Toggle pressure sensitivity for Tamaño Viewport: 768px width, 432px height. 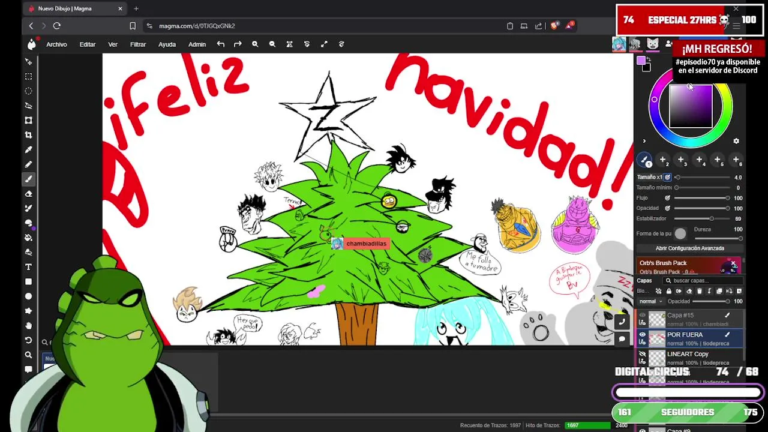(x=667, y=177)
